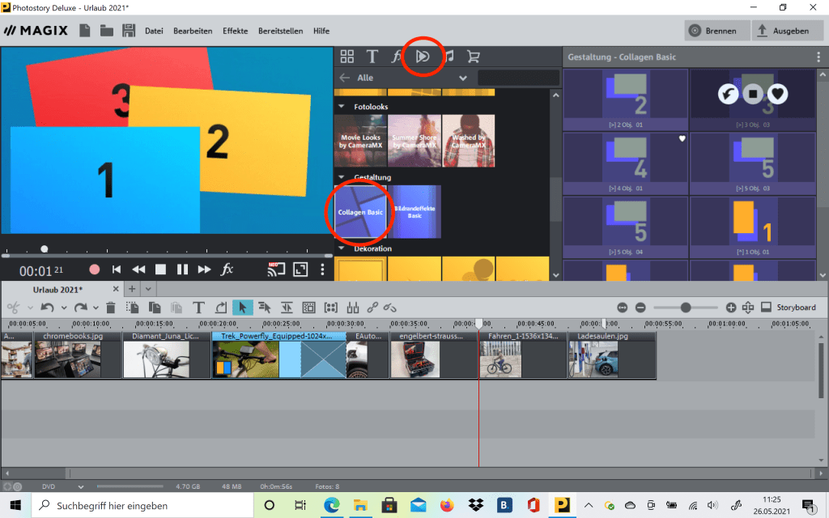Image resolution: width=829 pixels, height=518 pixels.
Task: Activate the single-object selection arrow tool
Action: pyautogui.click(x=242, y=308)
